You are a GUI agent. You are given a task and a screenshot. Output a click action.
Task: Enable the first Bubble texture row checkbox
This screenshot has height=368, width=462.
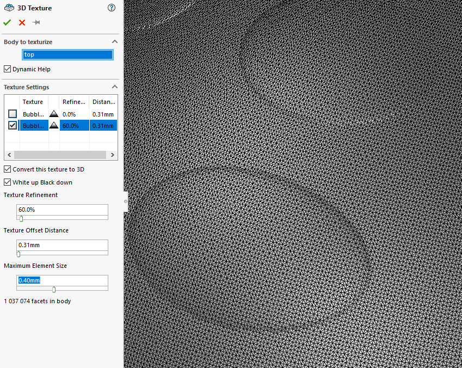pos(12,114)
